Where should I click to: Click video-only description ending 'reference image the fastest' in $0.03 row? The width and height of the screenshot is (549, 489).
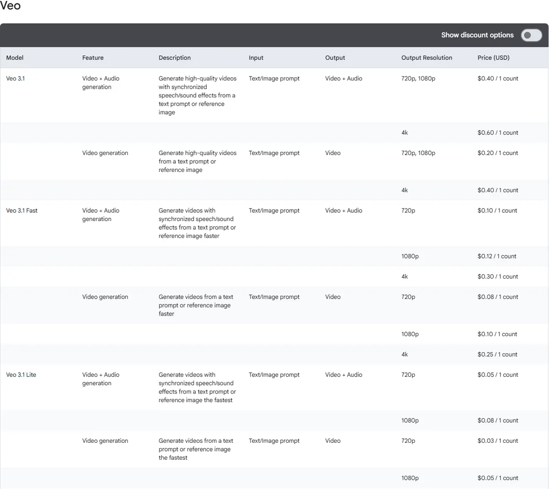coord(196,450)
